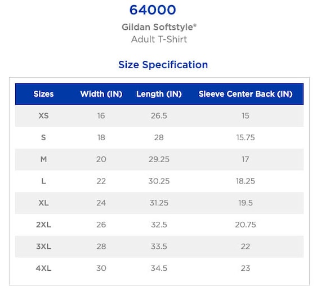Select the 4XL size row label
The width and height of the screenshot is (321, 300).
coord(43,268)
